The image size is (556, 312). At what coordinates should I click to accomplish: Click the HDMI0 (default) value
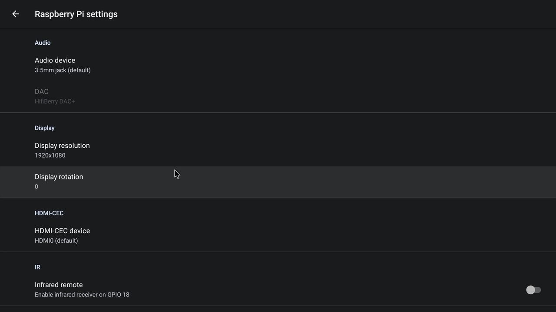56,240
